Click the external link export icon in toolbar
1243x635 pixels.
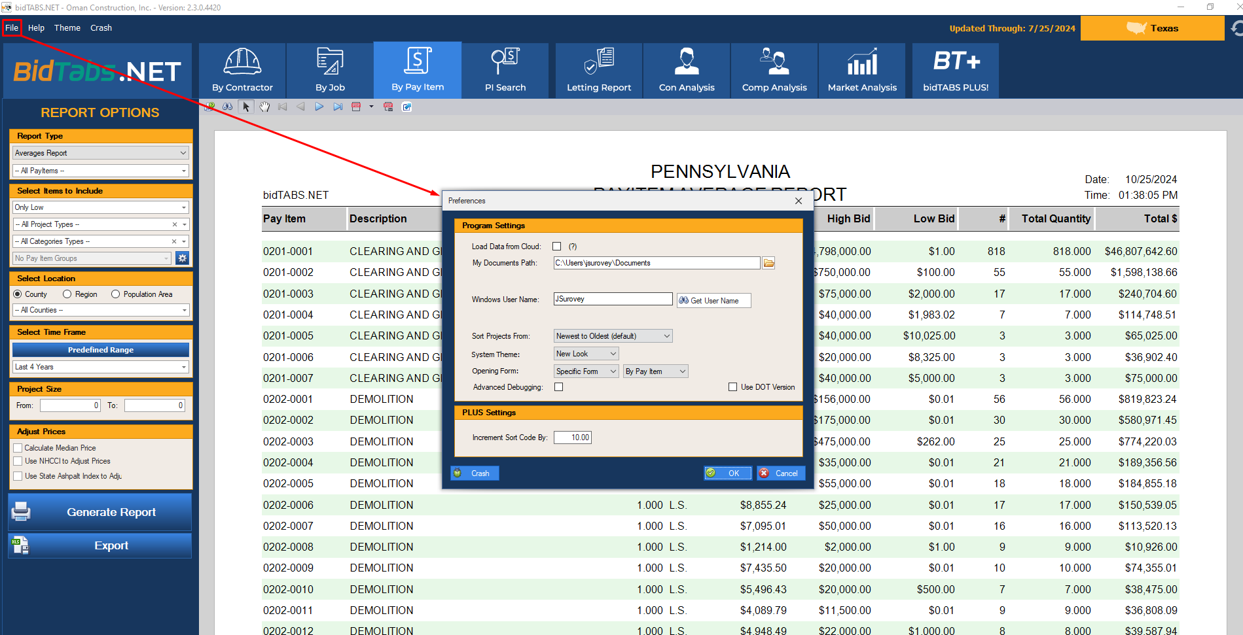click(406, 107)
